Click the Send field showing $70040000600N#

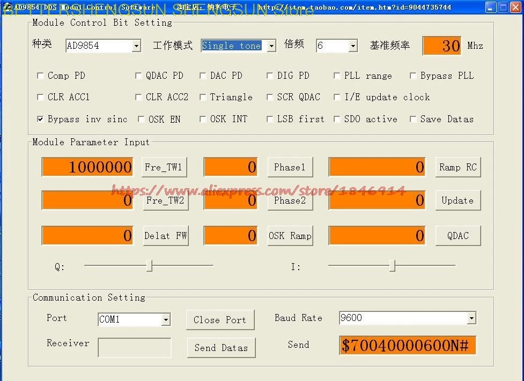(408, 345)
